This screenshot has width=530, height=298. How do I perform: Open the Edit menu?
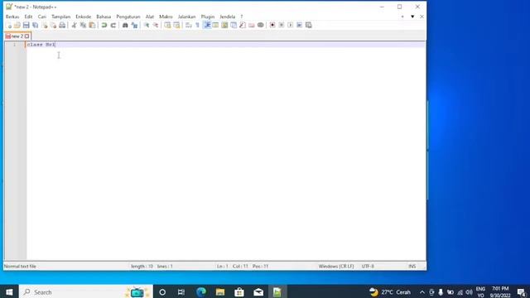tap(28, 17)
